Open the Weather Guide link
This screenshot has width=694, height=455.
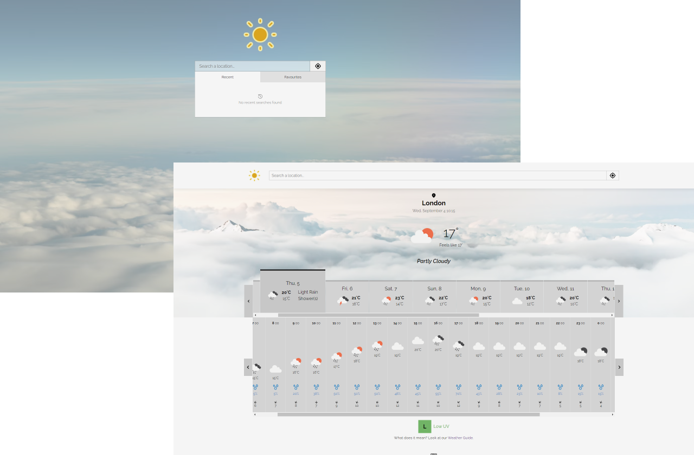click(x=461, y=438)
